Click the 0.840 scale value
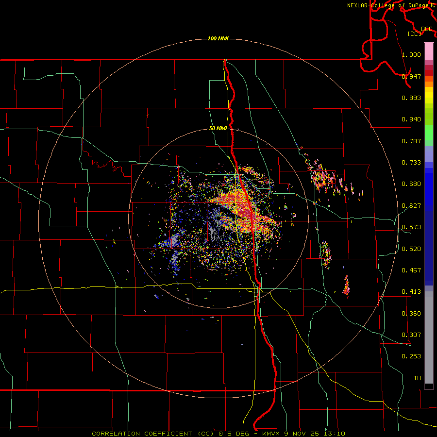 pyautogui.click(x=411, y=119)
